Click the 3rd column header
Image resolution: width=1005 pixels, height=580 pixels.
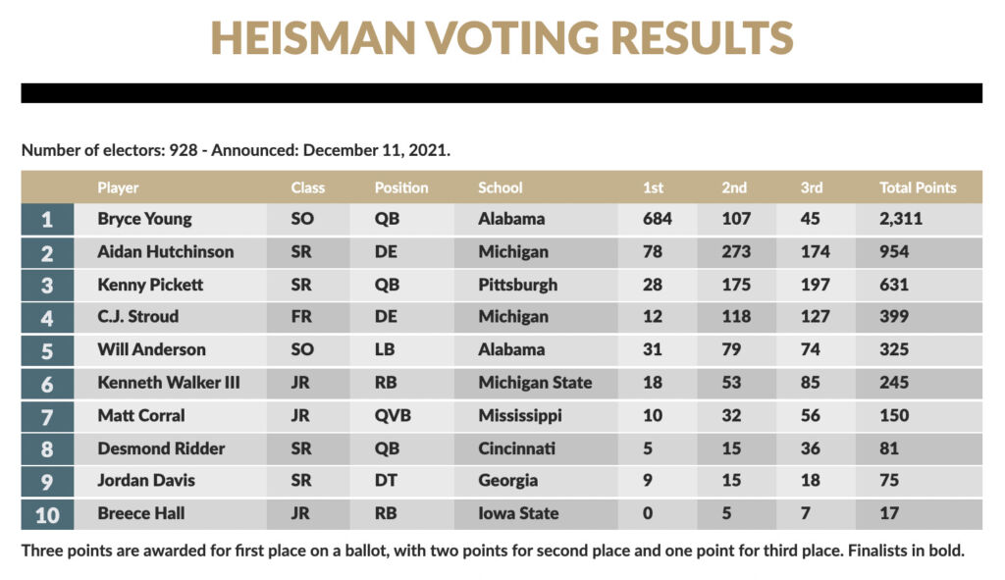point(812,187)
